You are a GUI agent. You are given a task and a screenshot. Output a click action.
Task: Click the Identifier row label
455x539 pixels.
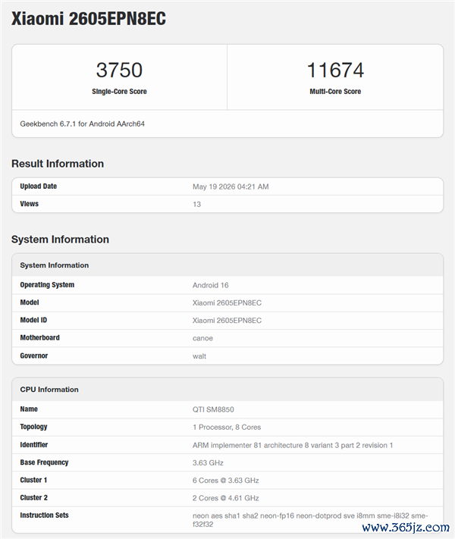[x=34, y=445]
